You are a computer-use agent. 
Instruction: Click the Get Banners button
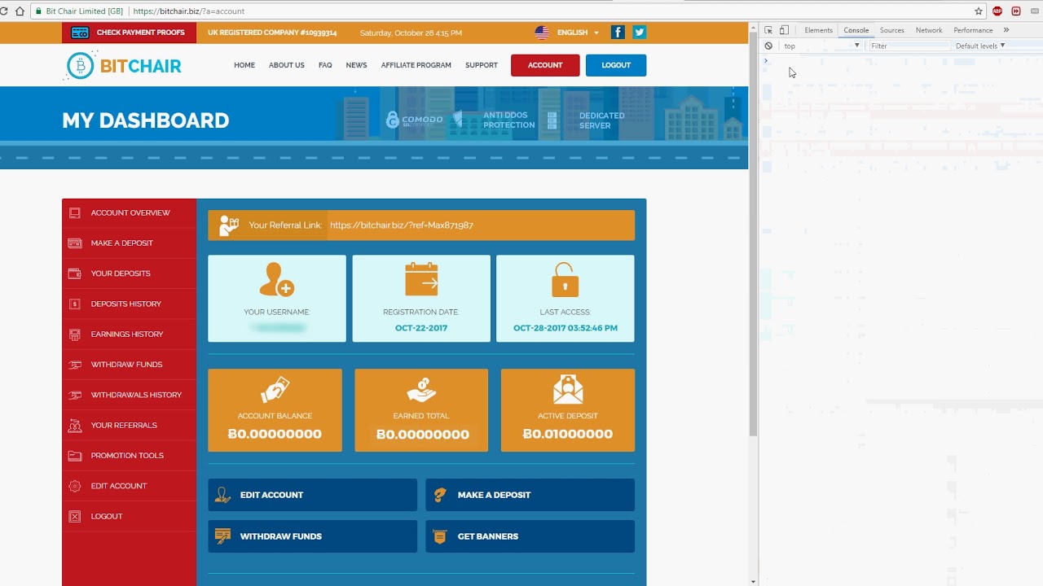530,536
